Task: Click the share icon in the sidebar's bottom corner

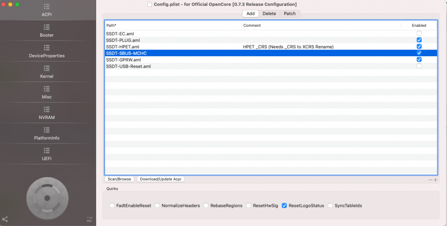Action: pyautogui.click(x=5, y=219)
